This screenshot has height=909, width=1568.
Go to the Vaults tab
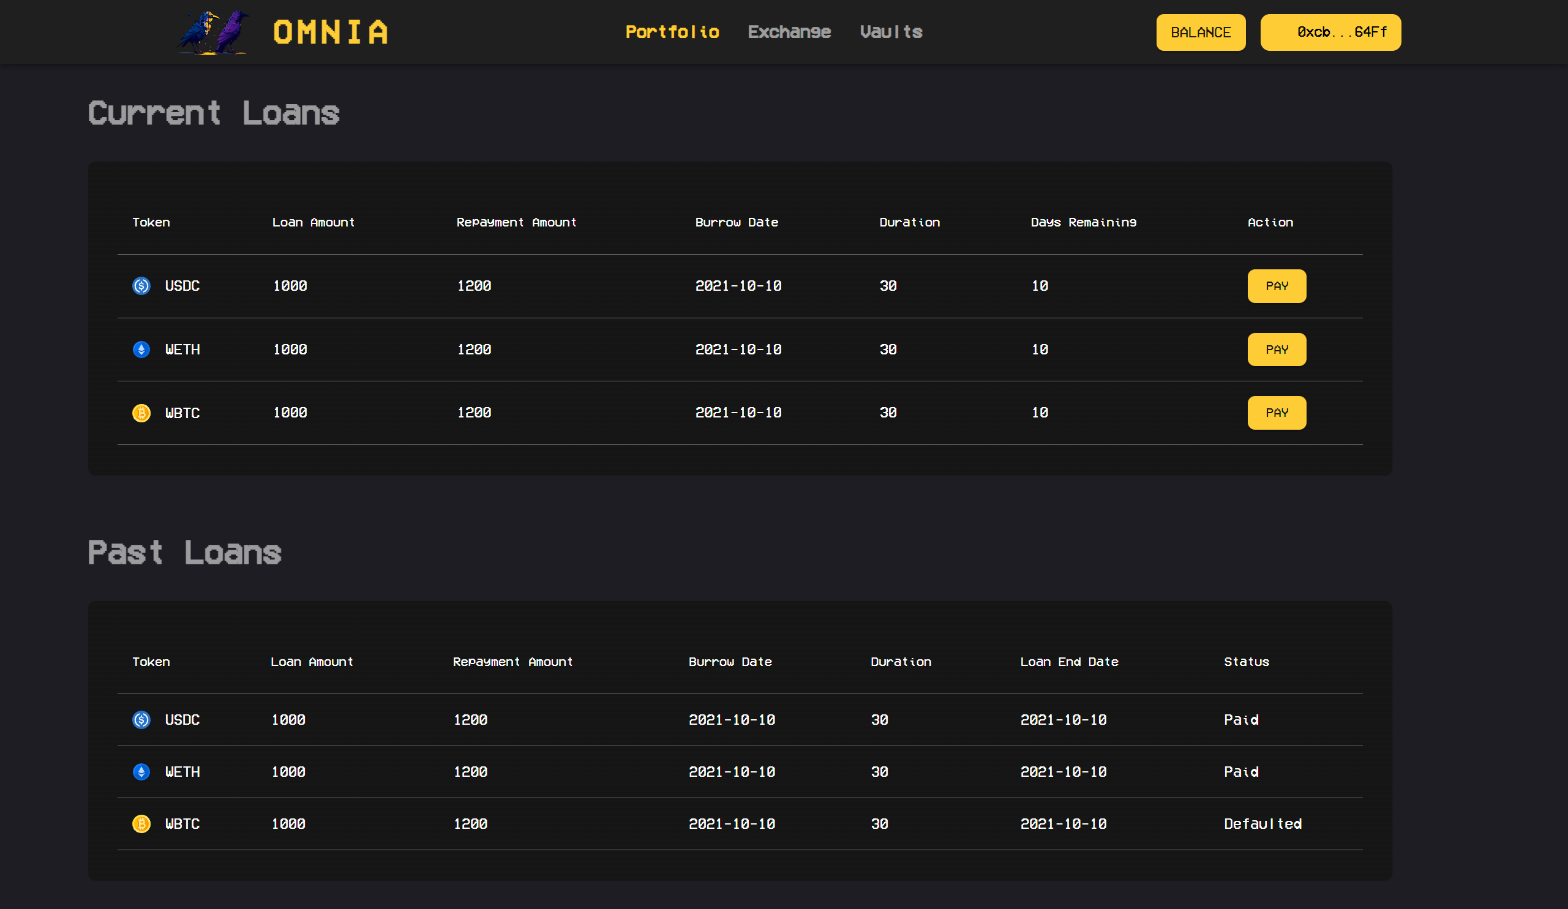point(891,32)
